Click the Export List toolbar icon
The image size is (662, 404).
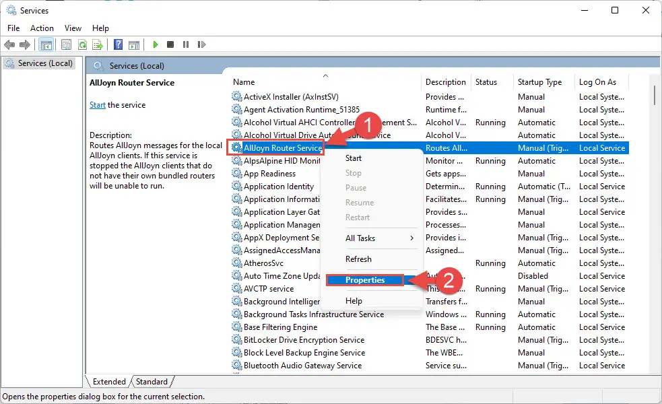[x=98, y=44]
